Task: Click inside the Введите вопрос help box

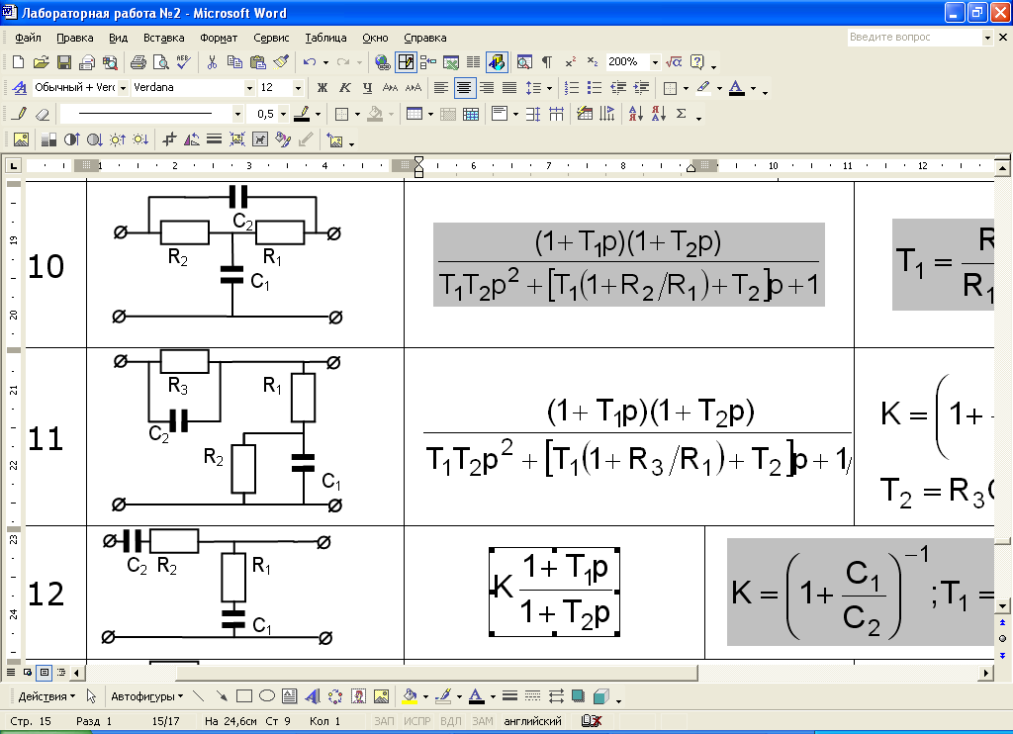Action: pyautogui.click(x=915, y=38)
